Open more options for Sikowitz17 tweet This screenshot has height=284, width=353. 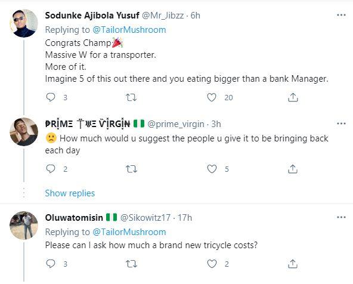pyautogui.click(x=341, y=217)
